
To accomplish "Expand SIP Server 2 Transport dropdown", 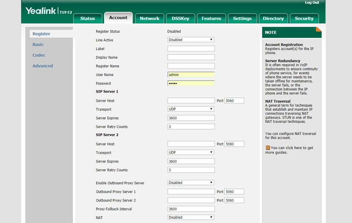I will (x=191, y=152).
